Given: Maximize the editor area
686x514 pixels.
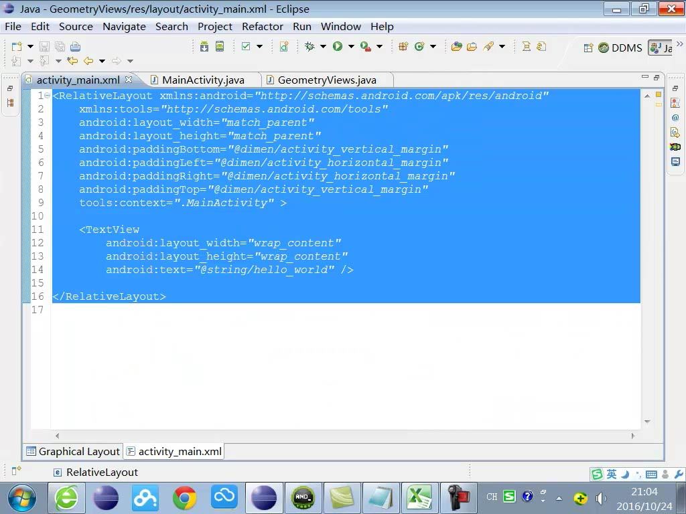Looking at the screenshot, I should pos(657,78).
